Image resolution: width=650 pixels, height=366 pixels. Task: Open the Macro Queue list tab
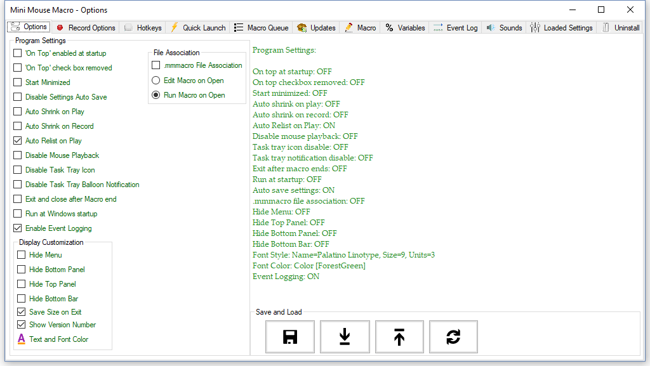261,28
